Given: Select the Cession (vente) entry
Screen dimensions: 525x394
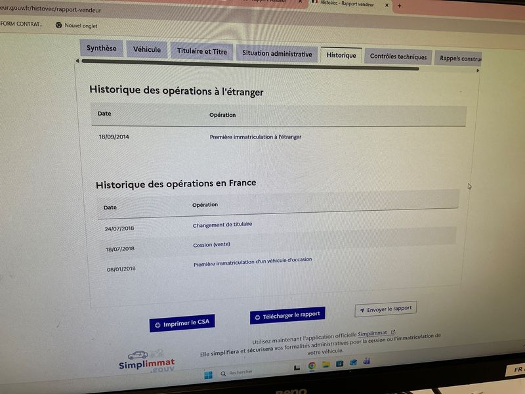Looking at the screenshot, I should [211, 244].
